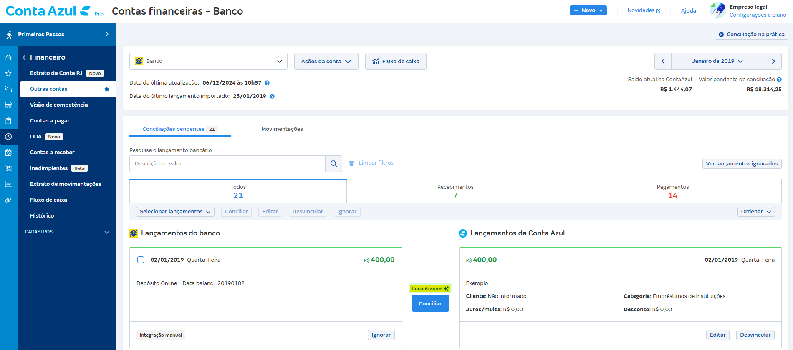Expand the Ações da conta menu
Image resolution: width=793 pixels, height=350 pixels.
tap(326, 61)
